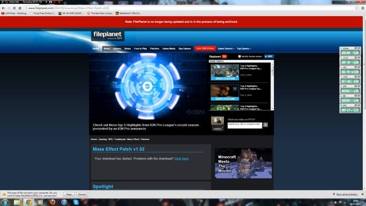
Task: Click the video list scrollbar
Action: pyautogui.click(x=272, y=86)
